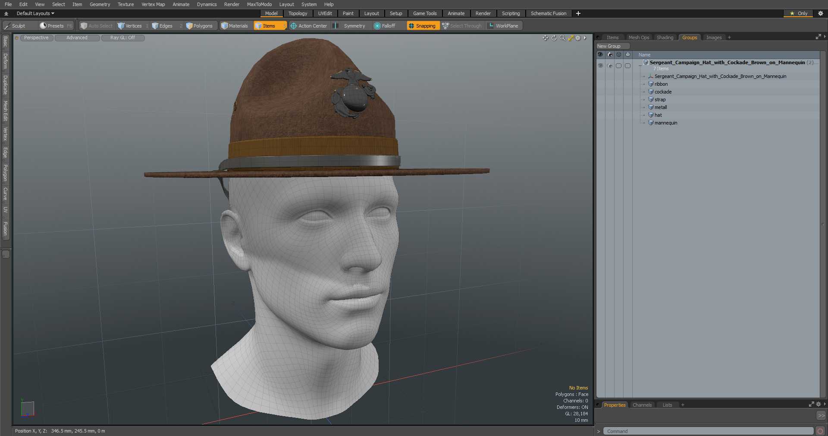The width and height of the screenshot is (828, 436).
Task: Open the Action Center options
Action: tap(309, 26)
